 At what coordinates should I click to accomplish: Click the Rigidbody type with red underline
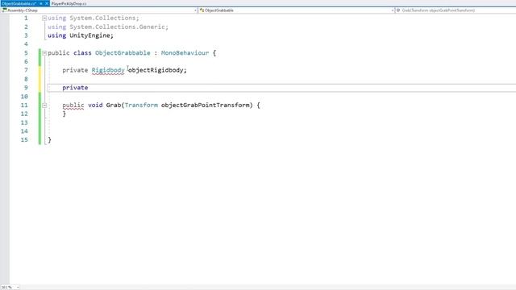(108, 70)
